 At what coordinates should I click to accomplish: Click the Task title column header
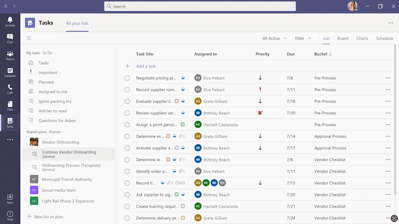point(145,54)
